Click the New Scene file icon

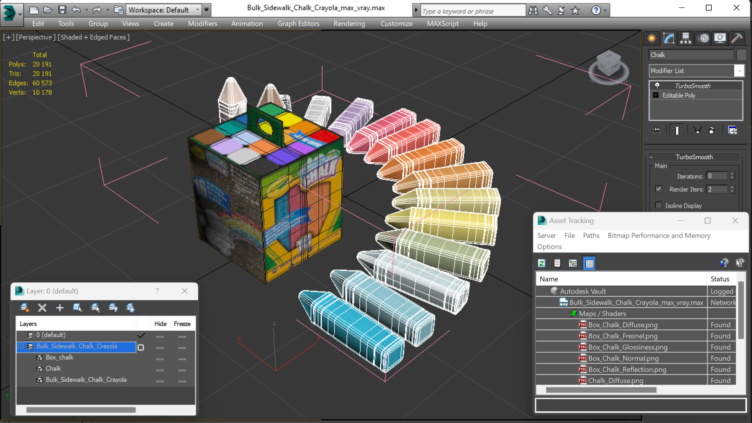[34, 10]
